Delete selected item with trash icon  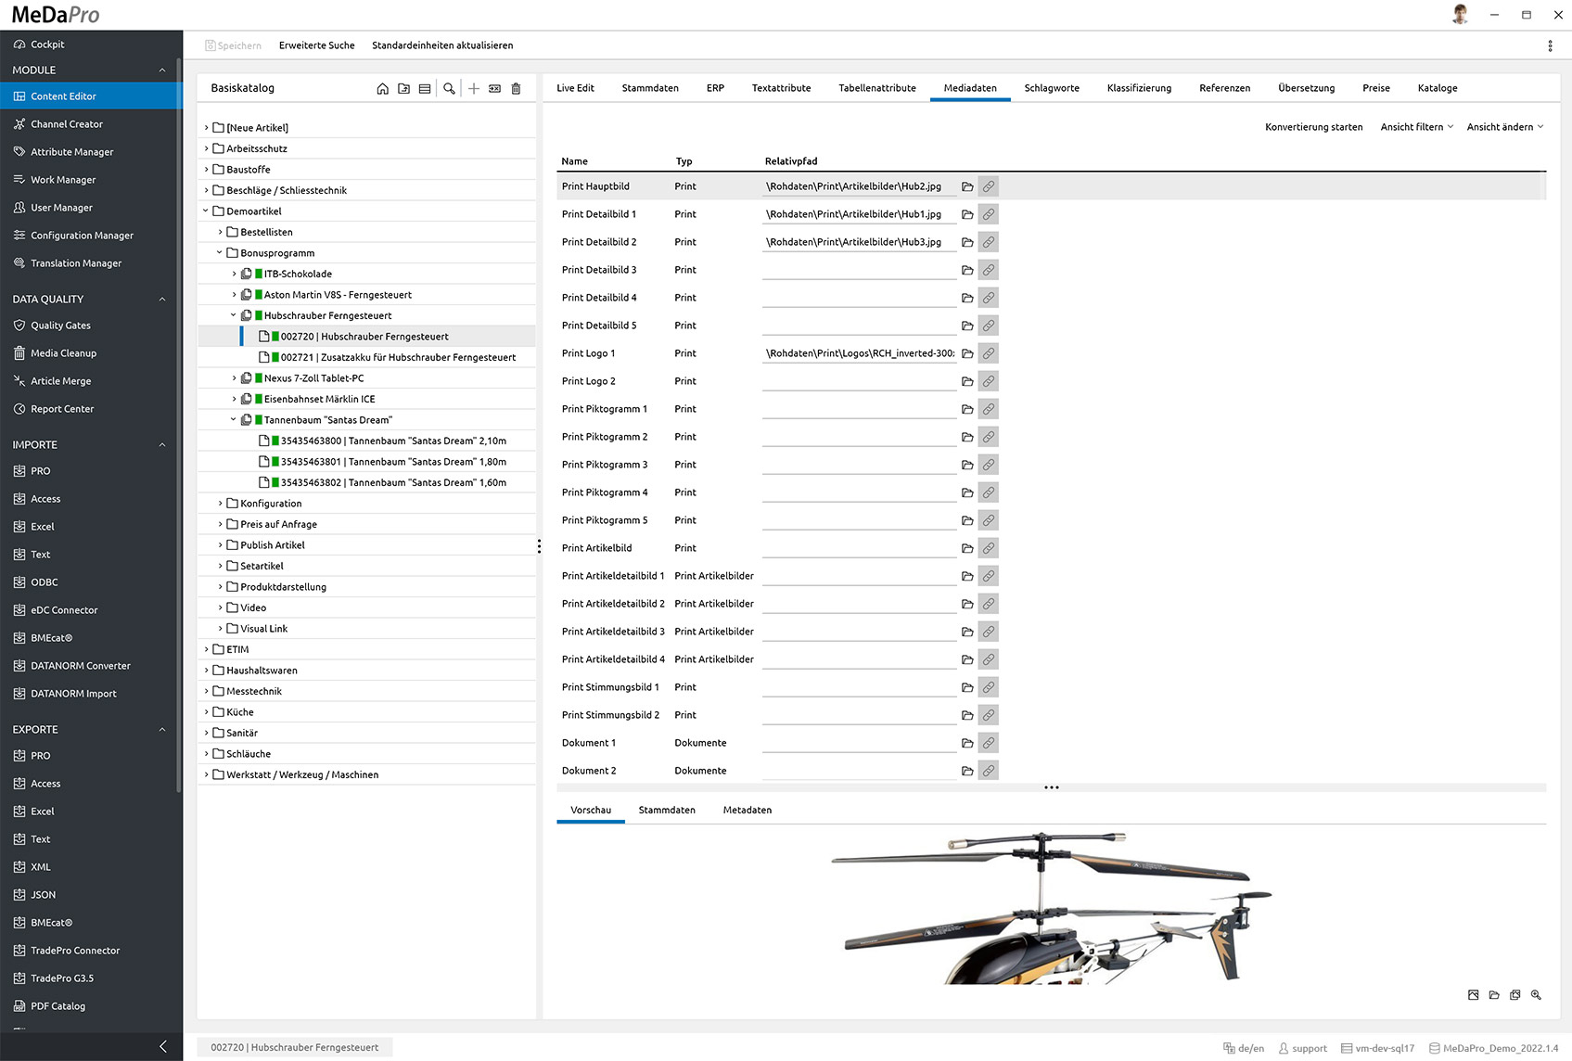516,88
